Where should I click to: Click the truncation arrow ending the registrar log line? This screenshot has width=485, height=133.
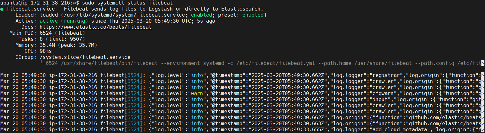[483, 75]
